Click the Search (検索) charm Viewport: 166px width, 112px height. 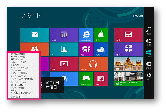point(149,31)
